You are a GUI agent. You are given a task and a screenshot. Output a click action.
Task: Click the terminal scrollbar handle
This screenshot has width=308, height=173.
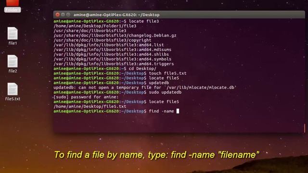(305, 128)
